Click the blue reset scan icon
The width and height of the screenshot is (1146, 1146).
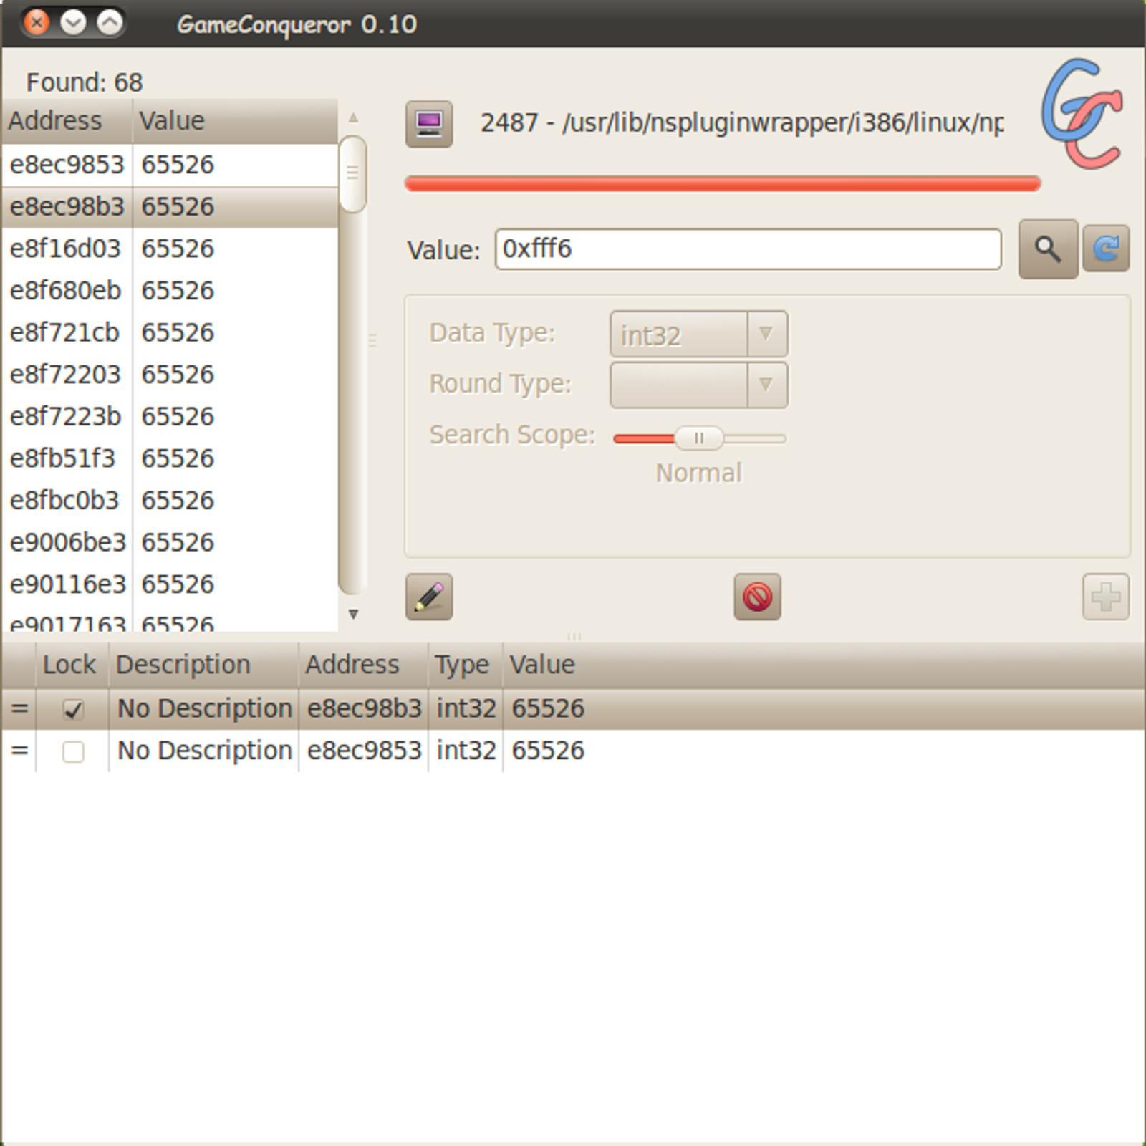click(x=1105, y=249)
